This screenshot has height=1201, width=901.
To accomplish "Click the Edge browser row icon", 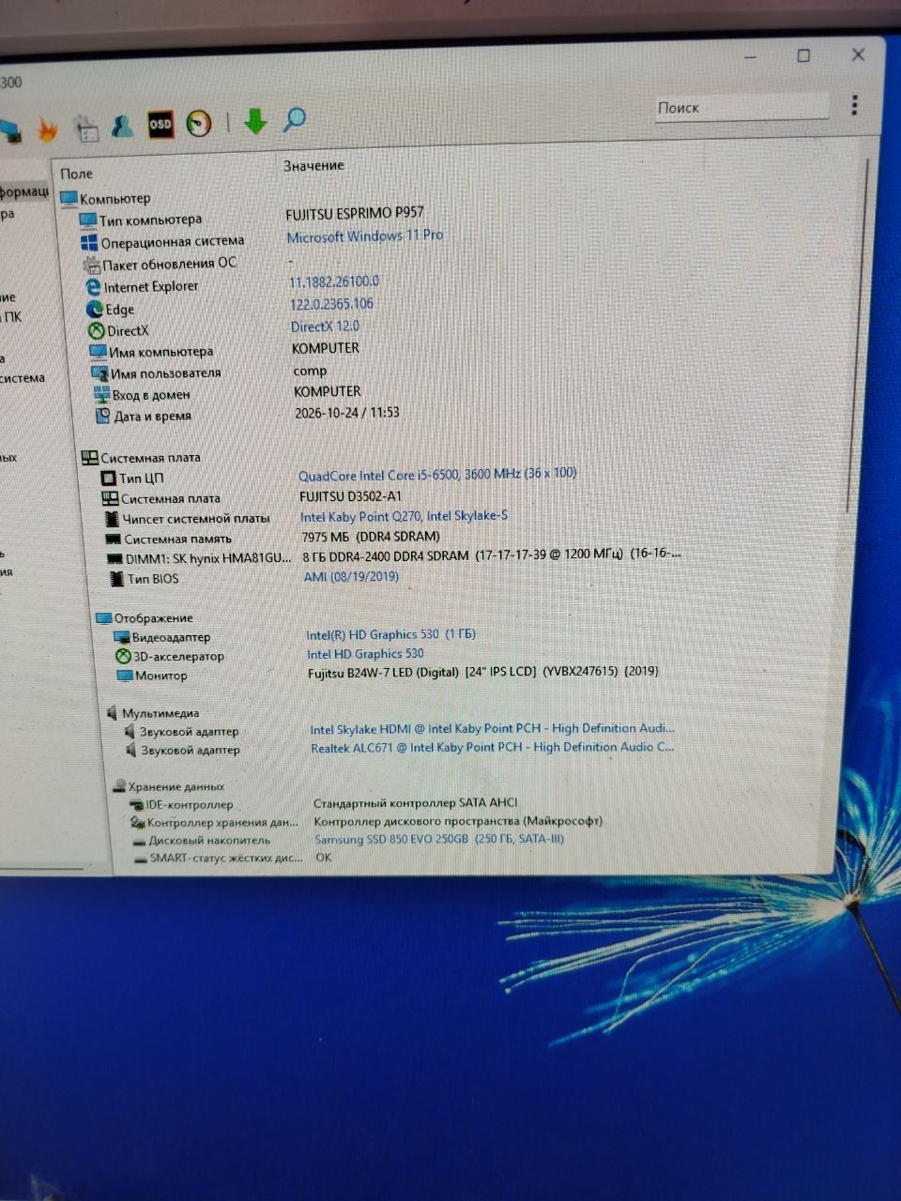I will (x=94, y=309).
